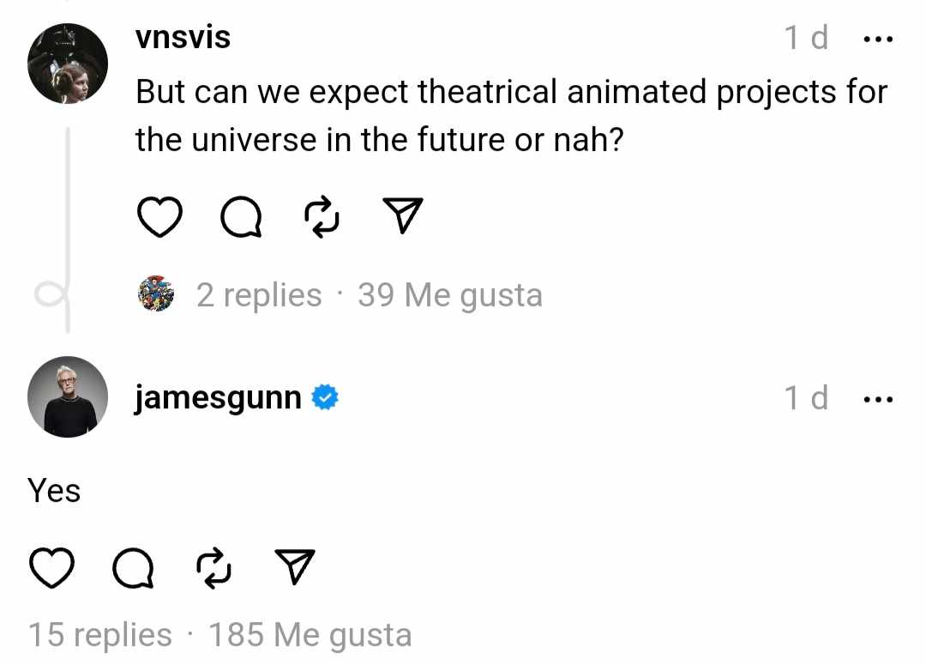Click the blue verified badge next to jamesgunn
This screenshot has height=665, width=926.
[x=325, y=397]
